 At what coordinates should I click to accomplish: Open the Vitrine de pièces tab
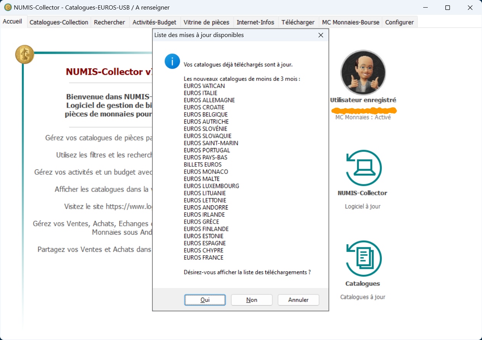click(207, 22)
